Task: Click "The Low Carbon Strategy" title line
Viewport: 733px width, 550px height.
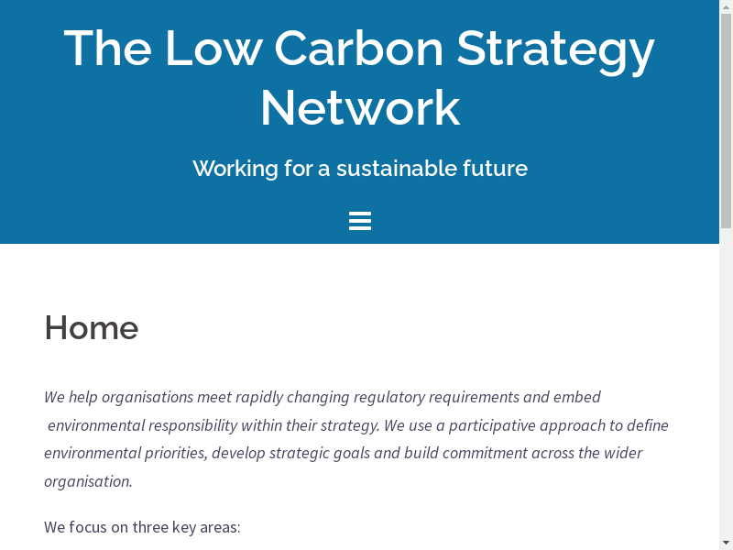Action: point(359,49)
